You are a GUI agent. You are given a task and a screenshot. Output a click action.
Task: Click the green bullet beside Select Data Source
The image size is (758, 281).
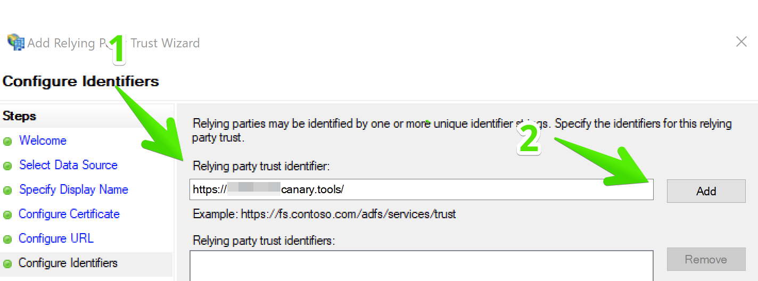coord(7,166)
